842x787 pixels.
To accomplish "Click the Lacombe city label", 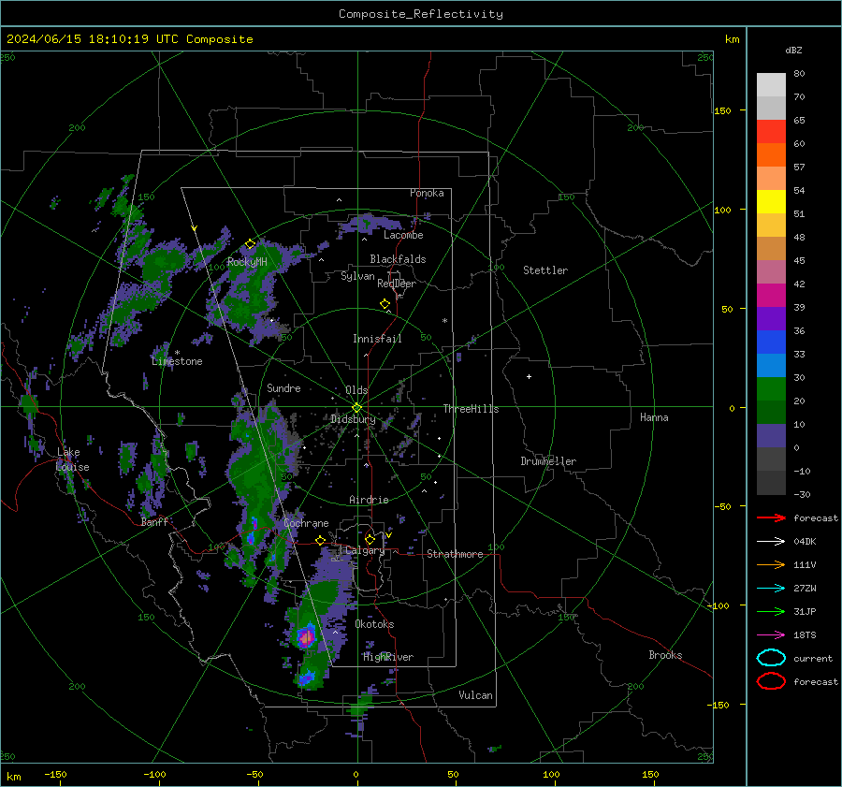I will coord(403,235).
